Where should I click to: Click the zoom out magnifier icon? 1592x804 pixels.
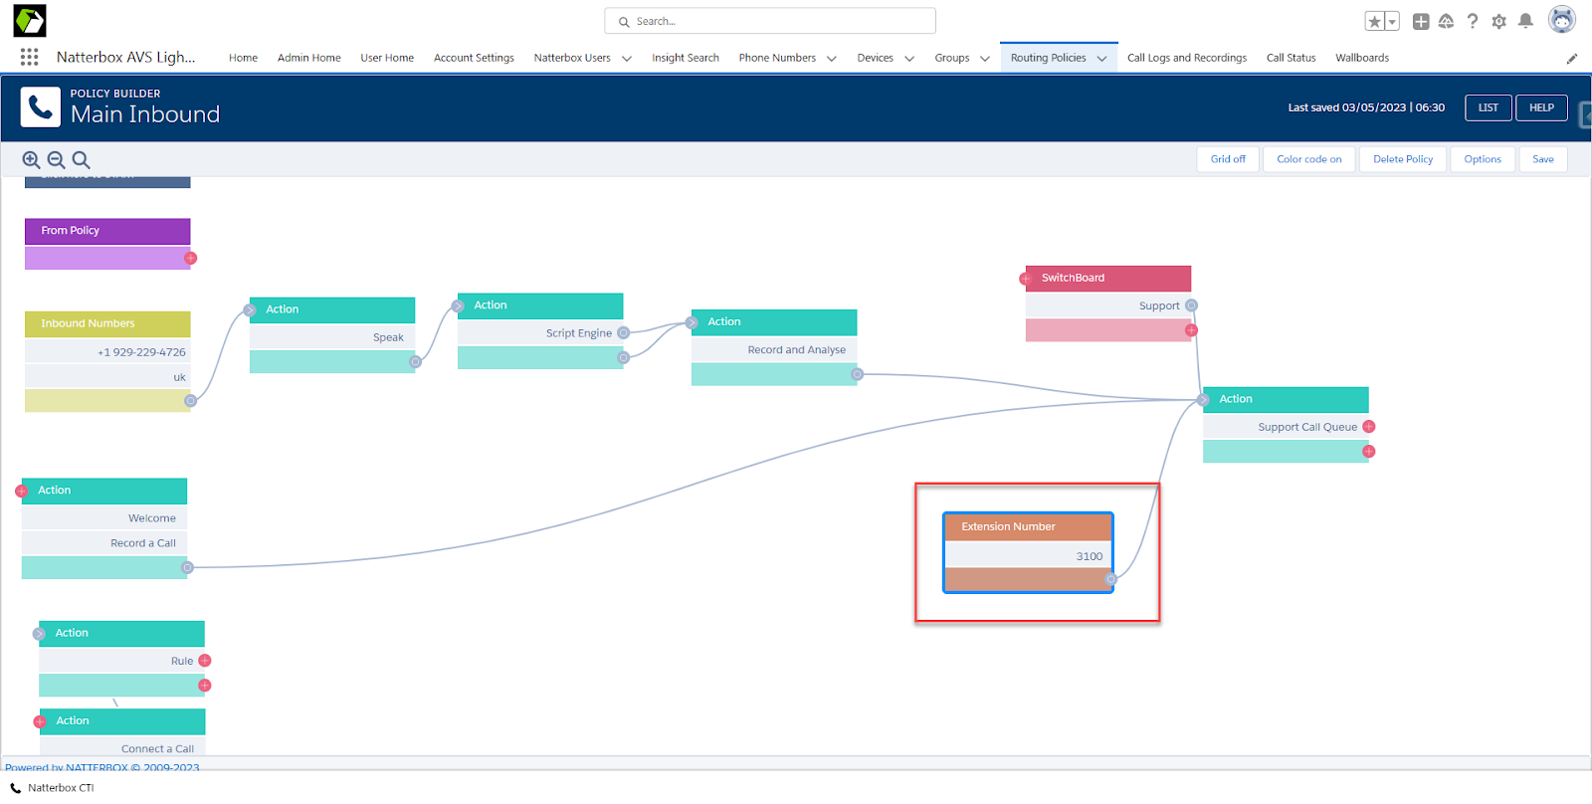(56, 160)
